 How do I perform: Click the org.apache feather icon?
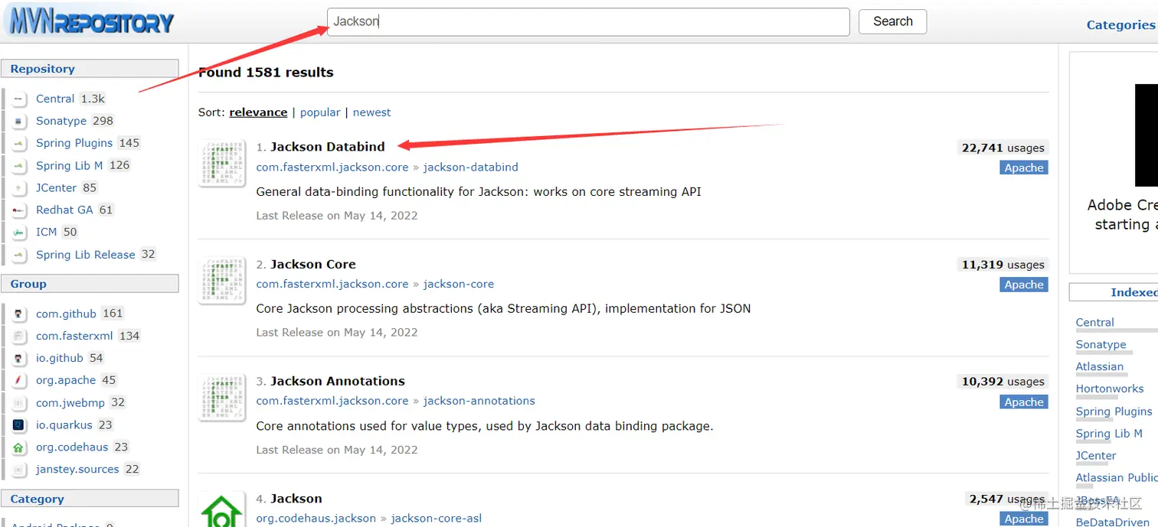(x=19, y=380)
